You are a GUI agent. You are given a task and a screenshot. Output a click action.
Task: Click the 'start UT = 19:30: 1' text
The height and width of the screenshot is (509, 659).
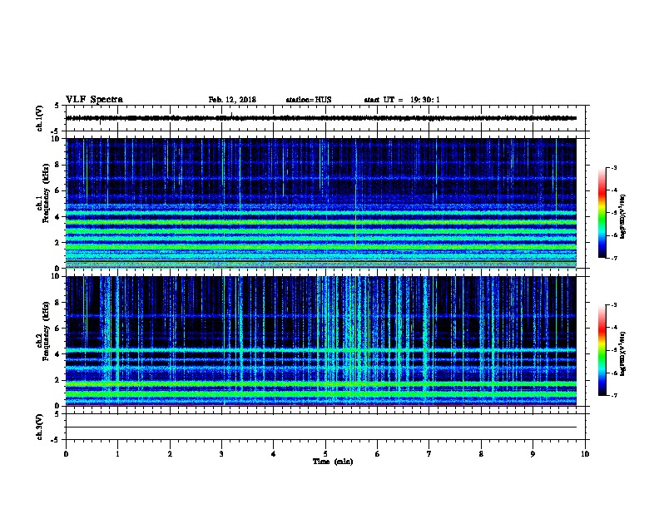[x=402, y=100]
